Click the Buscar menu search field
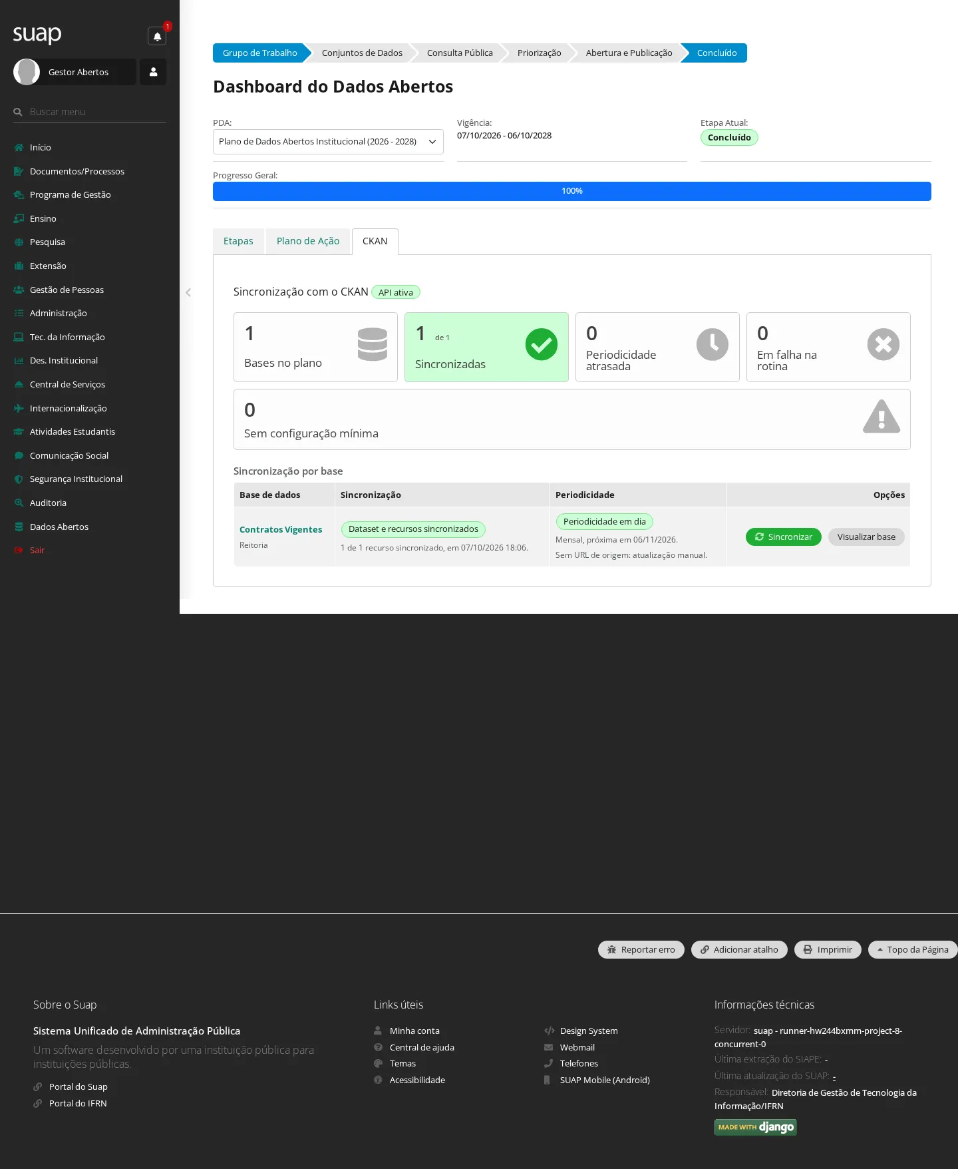This screenshot has width=958, height=1169. (x=90, y=112)
